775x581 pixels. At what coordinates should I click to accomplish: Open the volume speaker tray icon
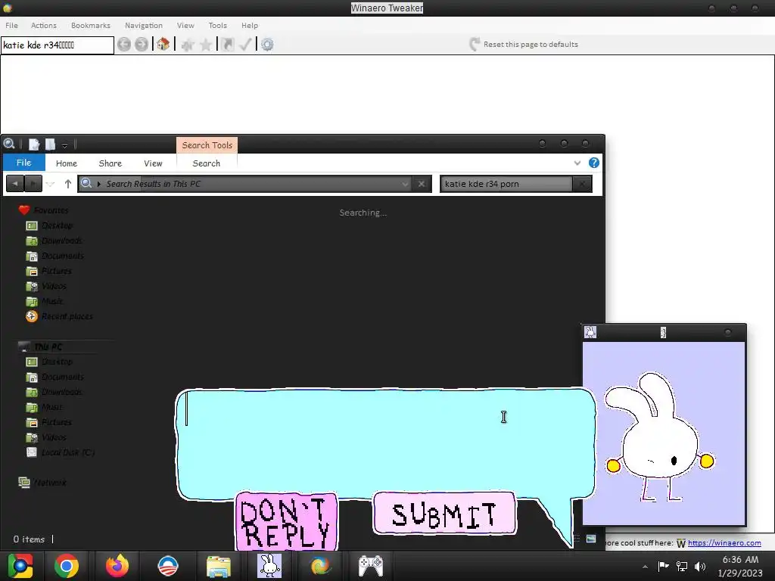[x=700, y=566]
